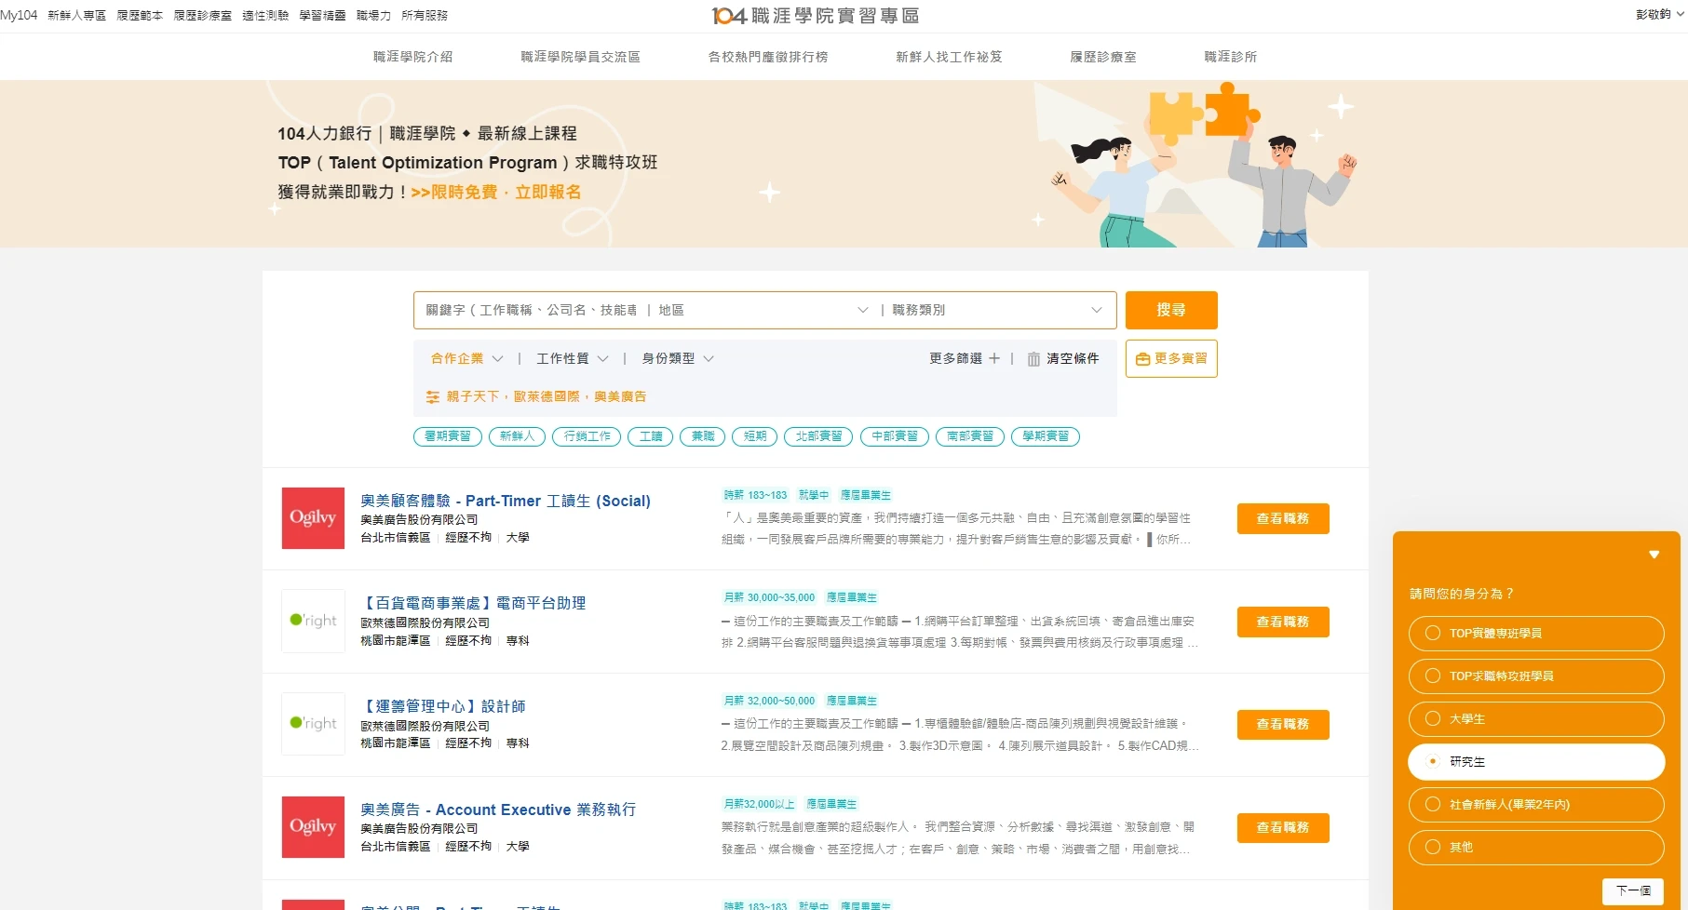Click the plus icon next to 更多篩選
This screenshot has height=910, width=1688.
[x=994, y=358]
